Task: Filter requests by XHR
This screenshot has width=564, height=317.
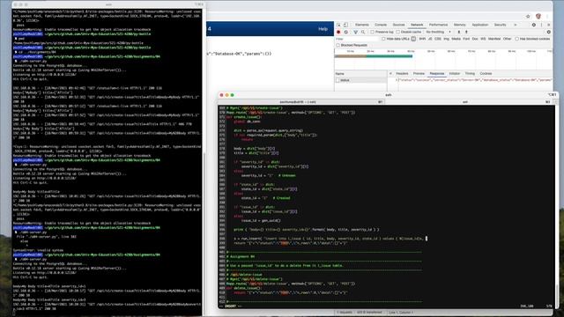Action: click(422, 39)
